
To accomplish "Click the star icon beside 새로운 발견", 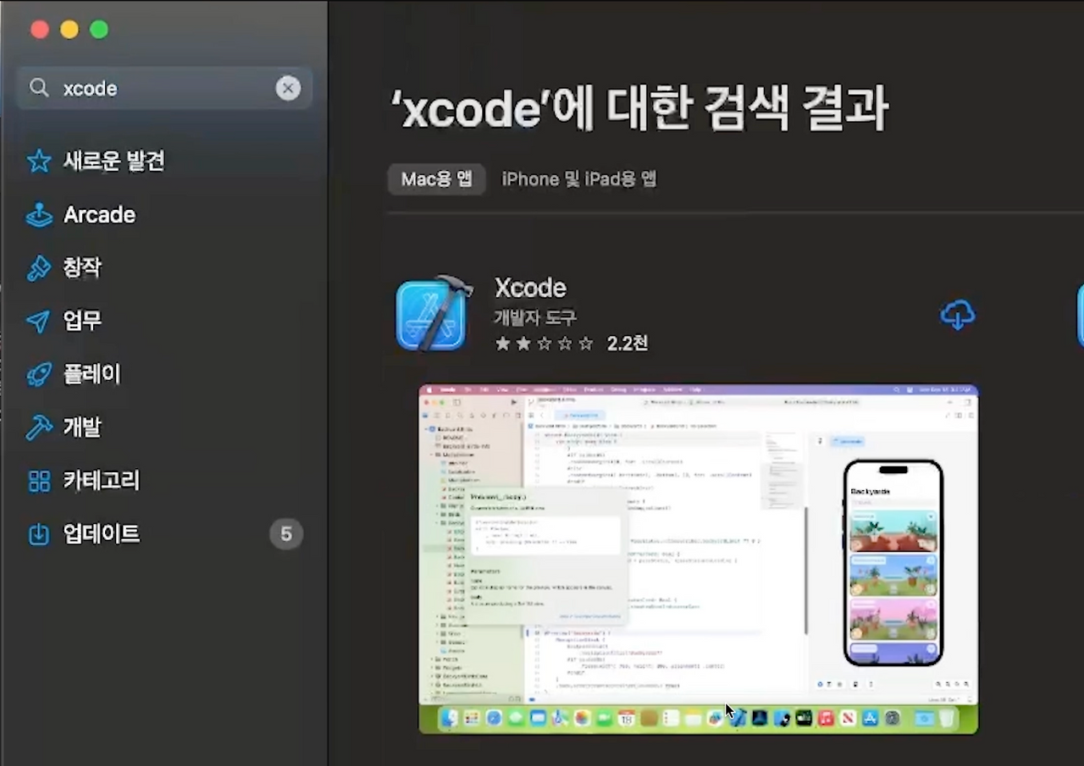I will point(39,161).
